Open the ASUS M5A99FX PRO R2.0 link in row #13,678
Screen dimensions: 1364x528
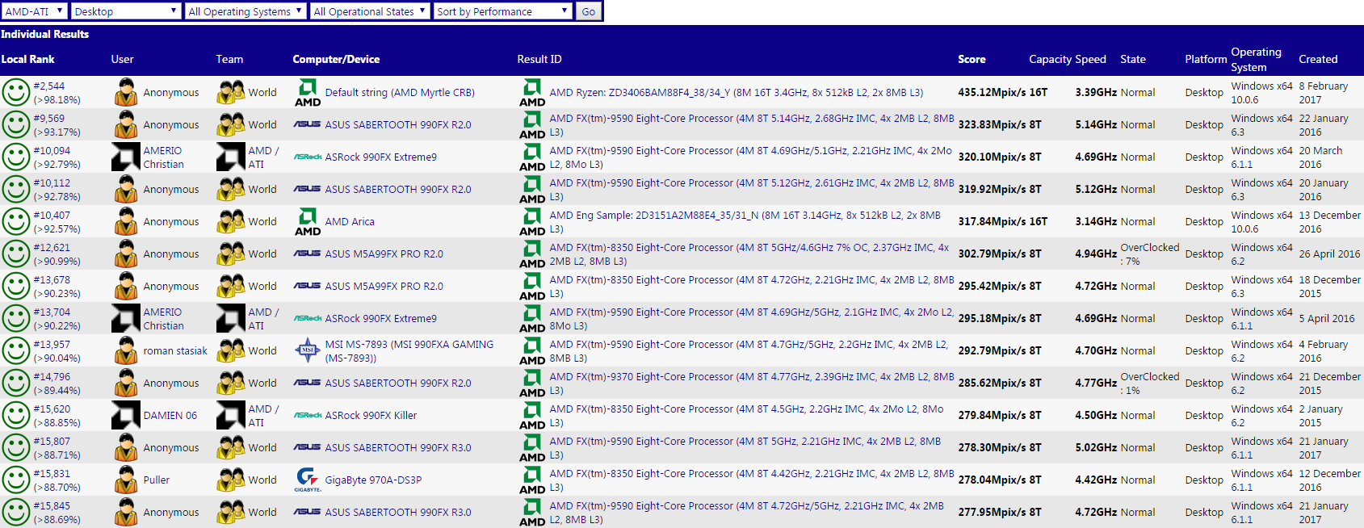pyautogui.click(x=384, y=286)
